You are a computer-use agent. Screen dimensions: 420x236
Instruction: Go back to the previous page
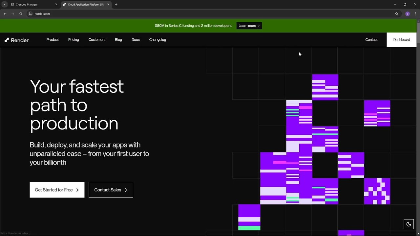[5, 14]
